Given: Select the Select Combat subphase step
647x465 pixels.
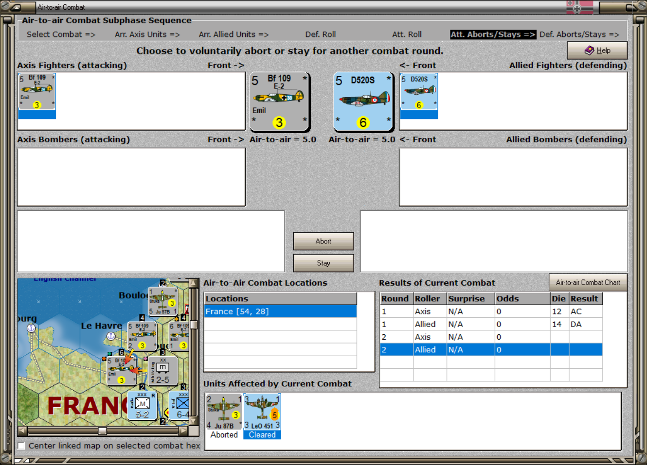Looking at the screenshot, I should point(61,34).
